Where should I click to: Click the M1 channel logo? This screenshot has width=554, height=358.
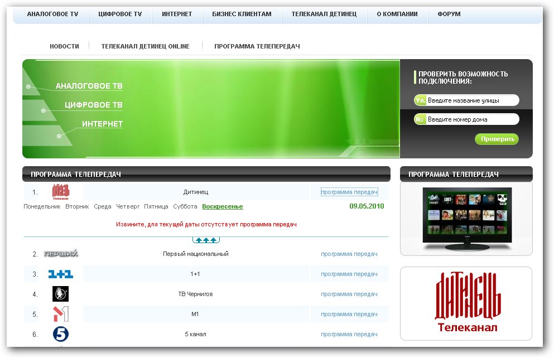(x=60, y=314)
